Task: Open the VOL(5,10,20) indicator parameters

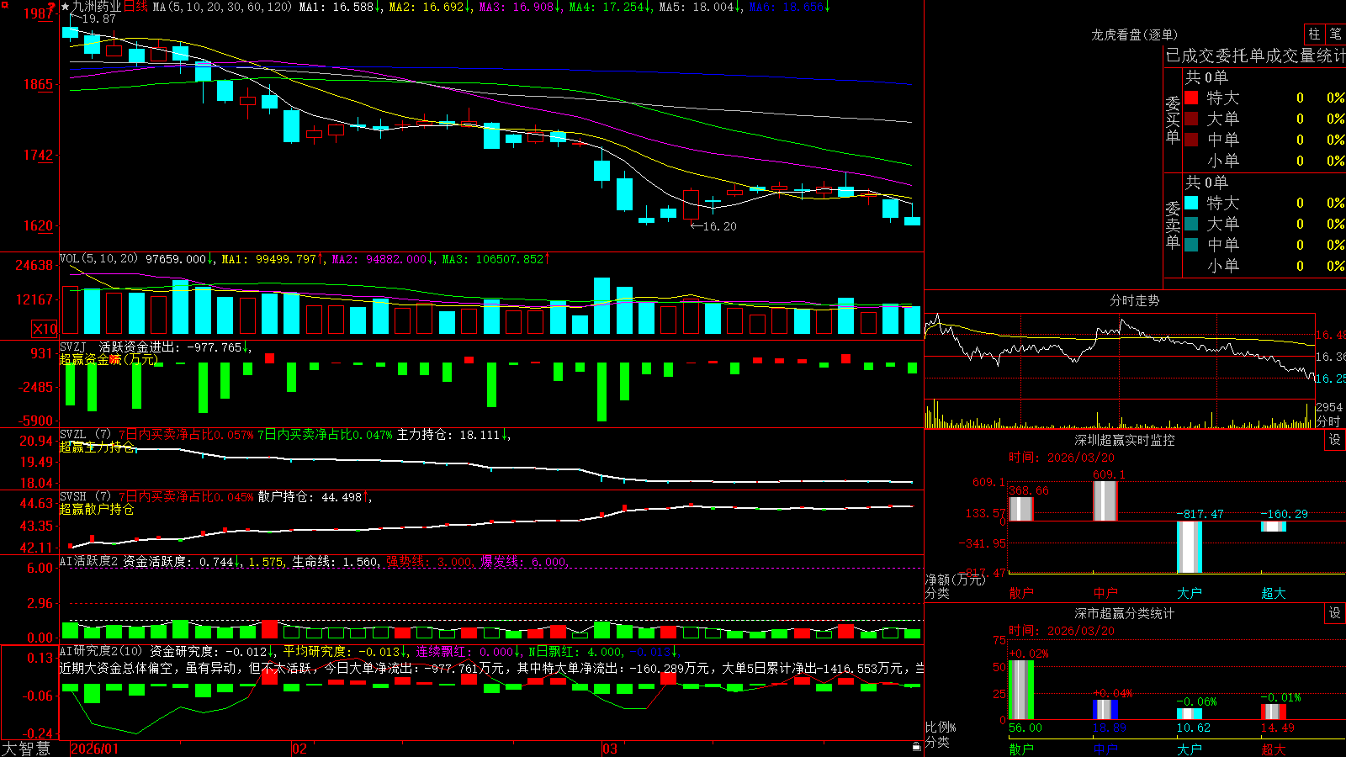Action: click(x=98, y=259)
